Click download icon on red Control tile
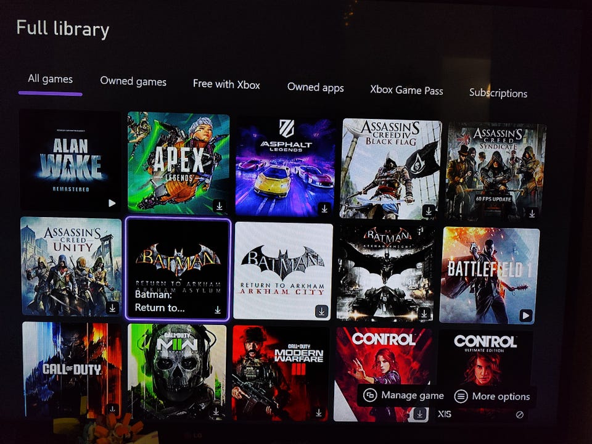Image resolution: width=592 pixels, height=444 pixels. pos(419,414)
